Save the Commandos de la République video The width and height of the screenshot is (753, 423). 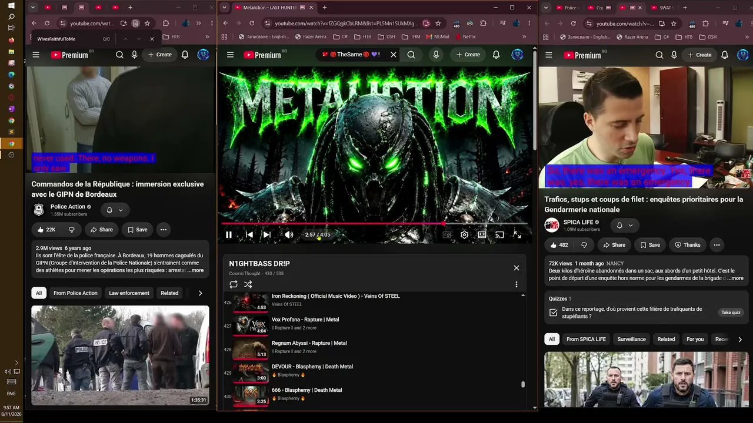click(137, 230)
